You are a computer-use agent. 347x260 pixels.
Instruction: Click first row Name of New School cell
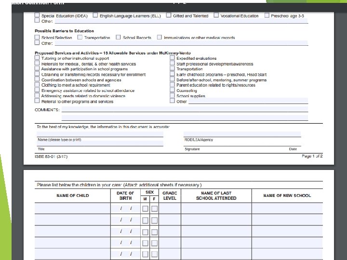click(287, 208)
